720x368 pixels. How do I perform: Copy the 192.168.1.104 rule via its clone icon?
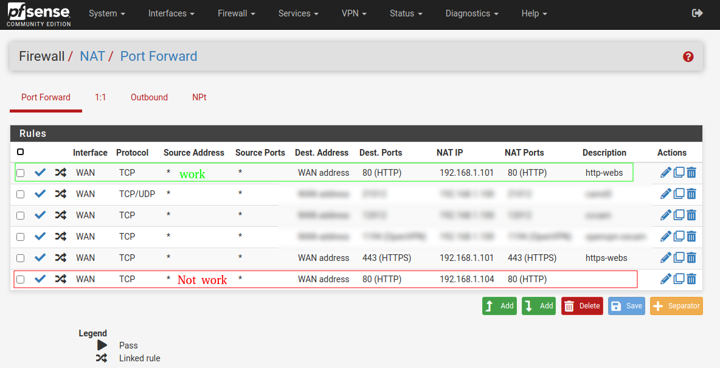coord(679,279)
